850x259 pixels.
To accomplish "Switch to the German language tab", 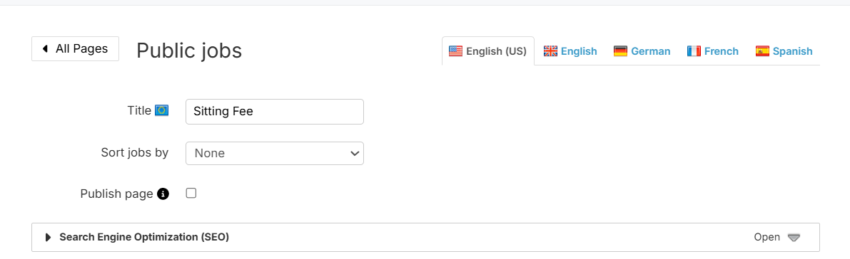I will pos(642,51).
